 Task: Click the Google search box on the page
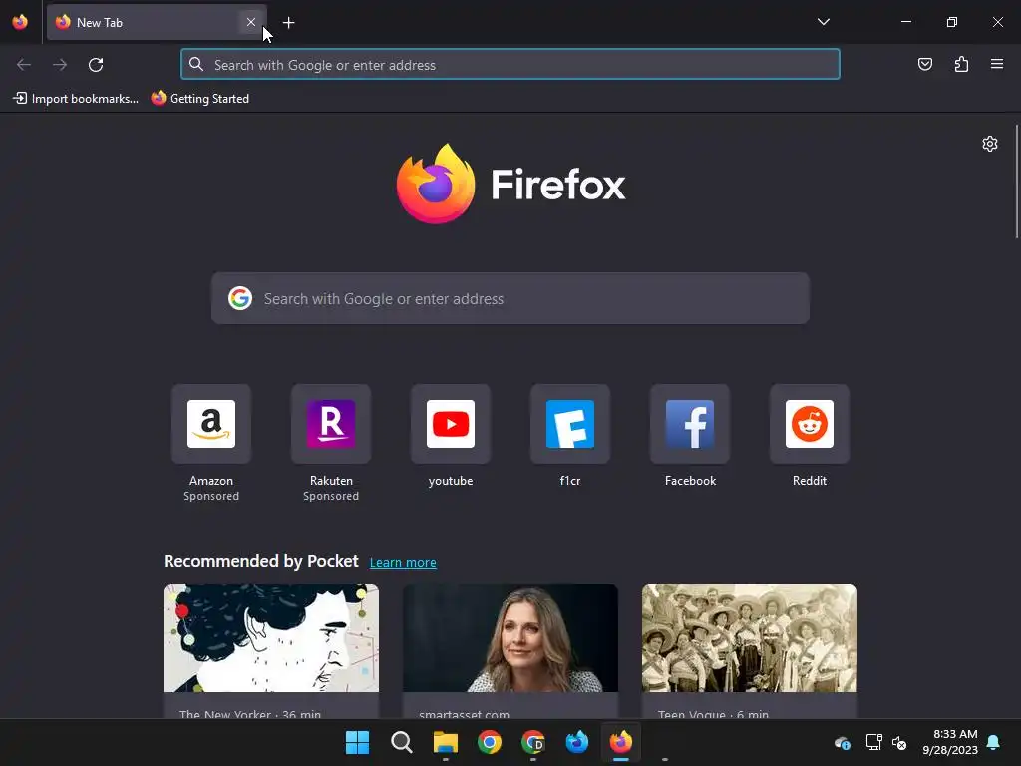coord(510,298)
